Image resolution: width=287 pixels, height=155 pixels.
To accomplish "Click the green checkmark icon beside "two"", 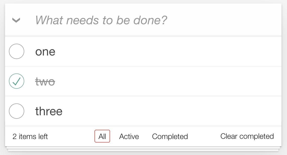I will pyautogui.click(x=17, y=81).
